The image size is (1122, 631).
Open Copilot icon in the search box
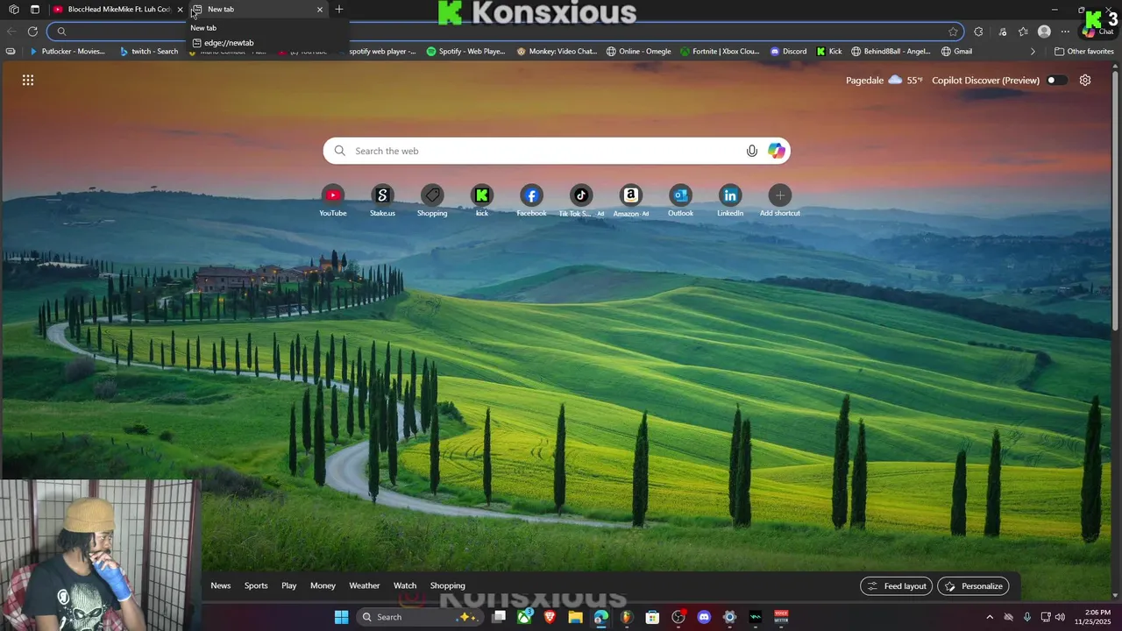click(777, 151)
